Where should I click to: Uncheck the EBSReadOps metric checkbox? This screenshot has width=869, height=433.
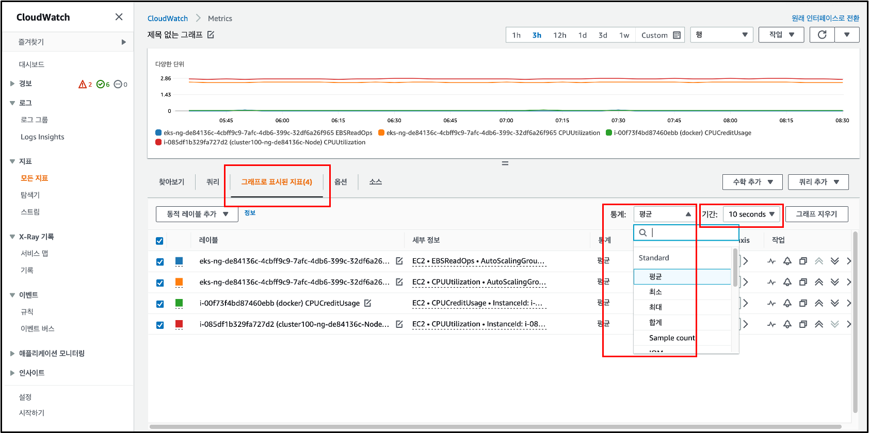click(x=160, y=262)
